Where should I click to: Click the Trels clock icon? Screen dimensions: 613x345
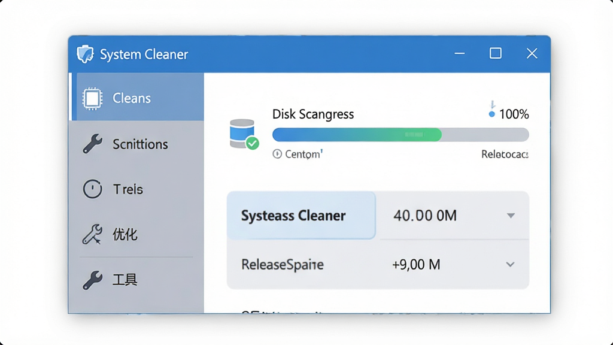coord(92,189)
